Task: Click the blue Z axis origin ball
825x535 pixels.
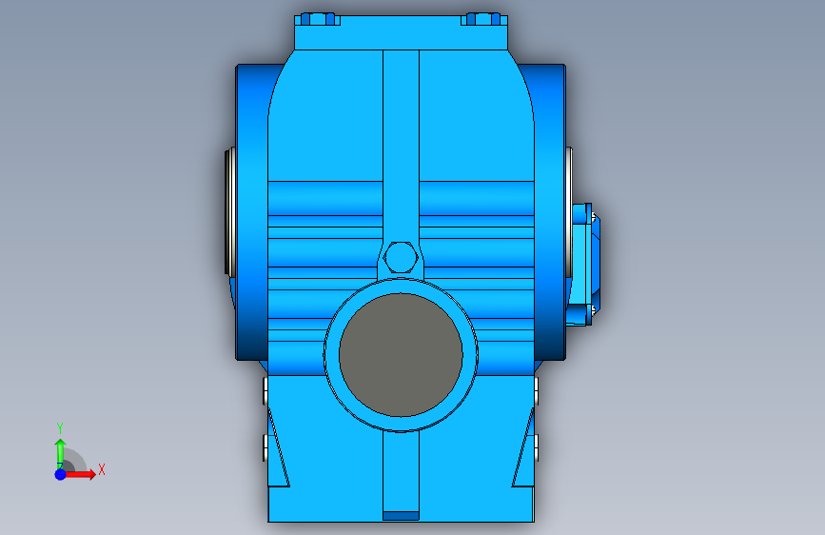Action: (60, 474)
